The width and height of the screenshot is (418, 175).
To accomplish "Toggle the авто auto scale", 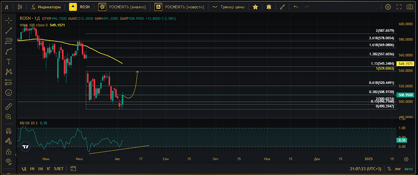I will 408,169.
